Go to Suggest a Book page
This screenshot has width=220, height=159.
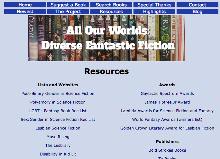pos(68,5)
